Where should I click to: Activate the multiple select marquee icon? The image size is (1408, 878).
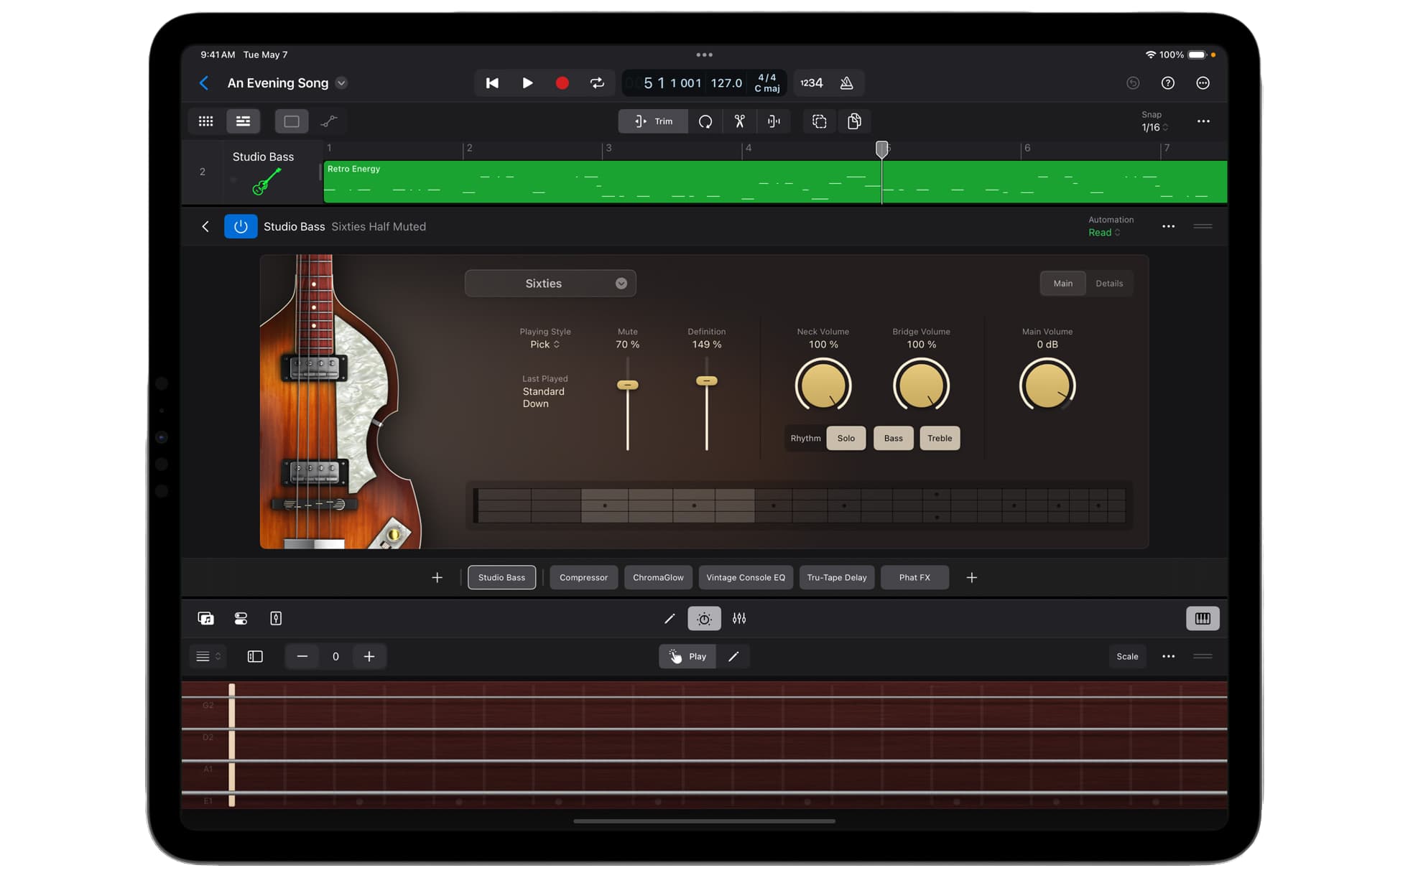(x=820, y=121)
